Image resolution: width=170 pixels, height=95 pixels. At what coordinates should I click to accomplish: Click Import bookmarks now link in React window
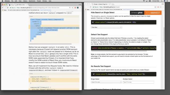(46, 10)
